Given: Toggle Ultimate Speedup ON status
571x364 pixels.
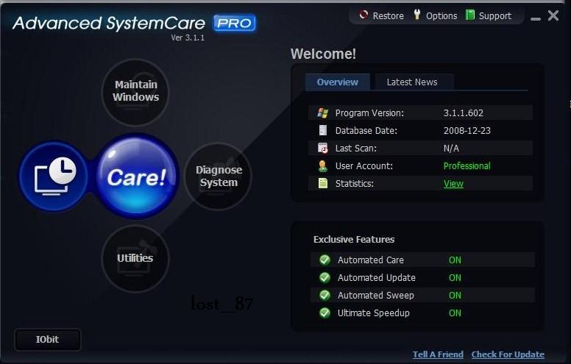Looking at the screenshot, I should (x=455, y=313).
